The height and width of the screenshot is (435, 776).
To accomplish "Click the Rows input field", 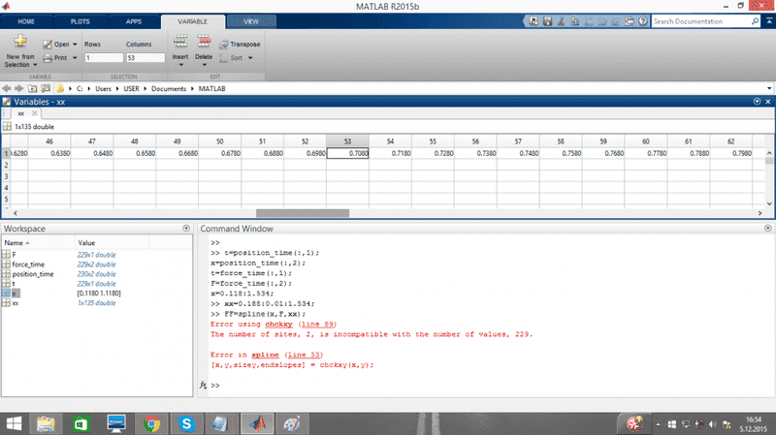I will pyautogui.click(x=104, y=58).
